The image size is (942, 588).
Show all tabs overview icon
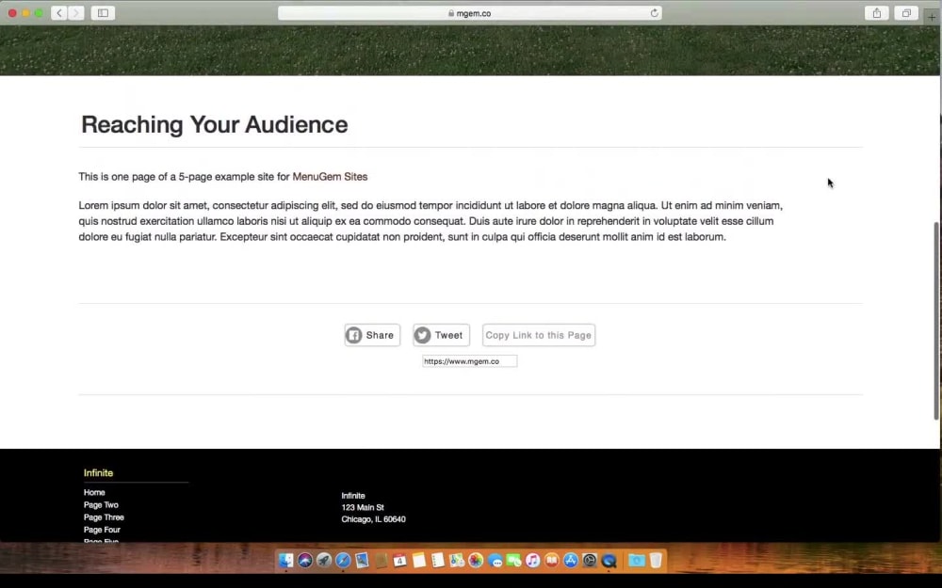pyautogui.click(x=906, y=12)
